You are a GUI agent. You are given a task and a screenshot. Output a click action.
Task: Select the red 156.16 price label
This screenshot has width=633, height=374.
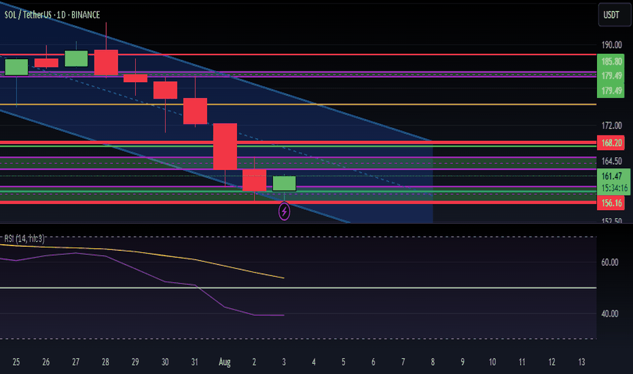pos(611,203)
